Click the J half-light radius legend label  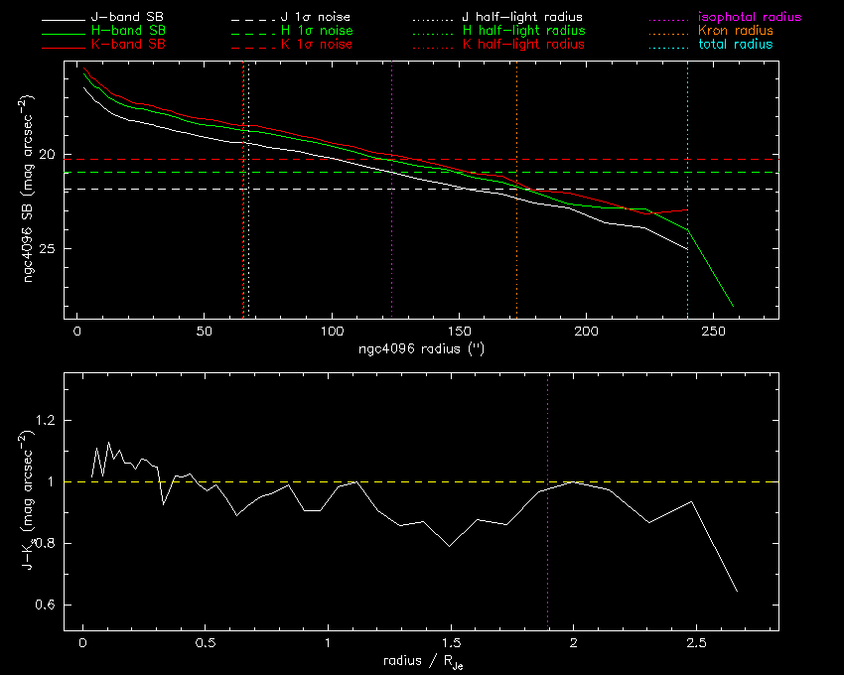(522, 18)
